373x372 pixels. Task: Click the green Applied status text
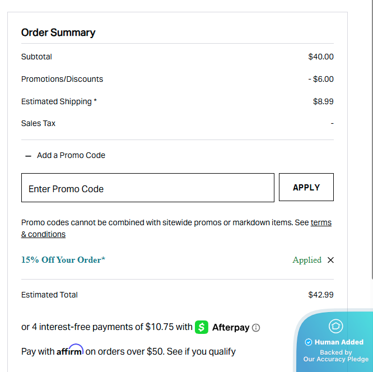coord(307,260)
